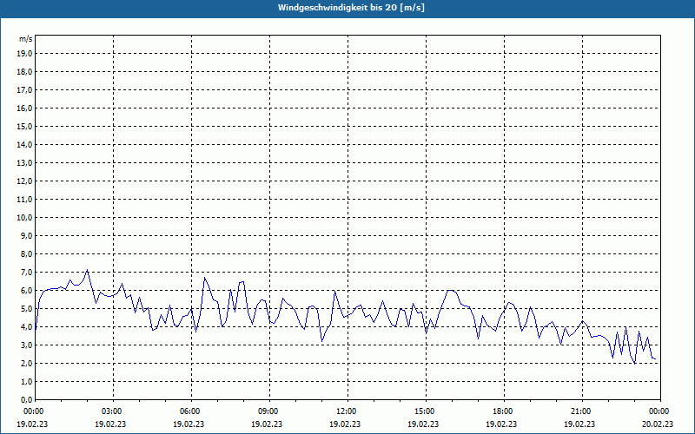Click the '3,0' y-axis label
695x434 pixels.
26,345
